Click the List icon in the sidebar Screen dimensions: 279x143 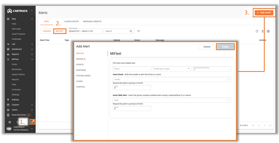click(x=8, y=44)
